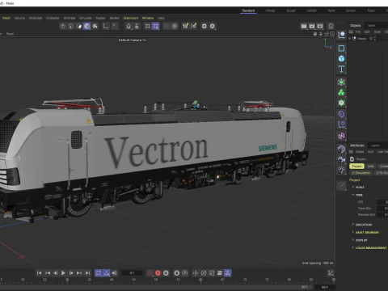Expand the SCALE section in Project attributes
Viewport: 388px width, 291px height.
tap(353, 187)
